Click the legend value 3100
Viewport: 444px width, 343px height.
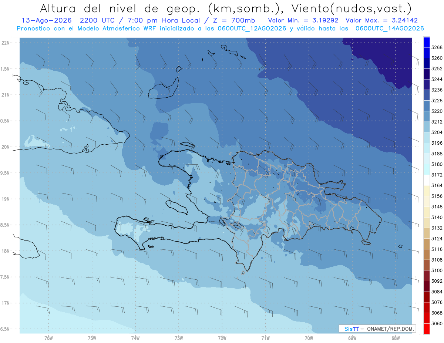pyautogui.click(x=437, y=270)
